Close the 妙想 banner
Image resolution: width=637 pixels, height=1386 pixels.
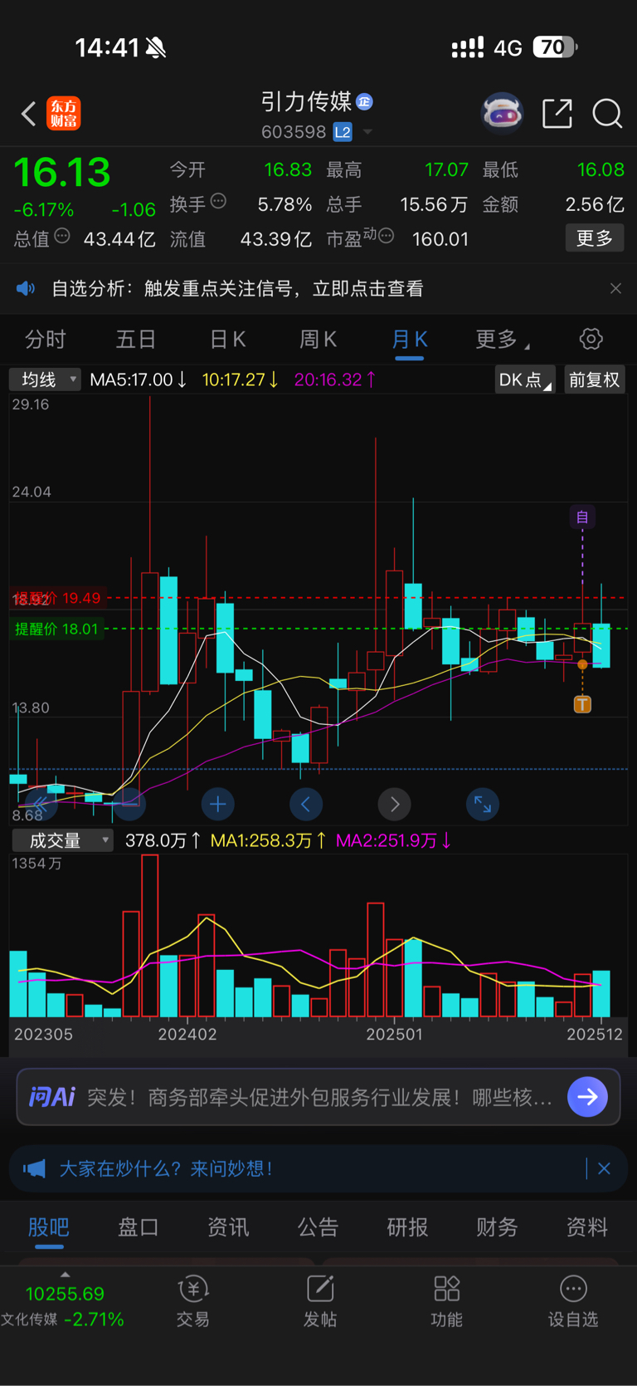604,1168
